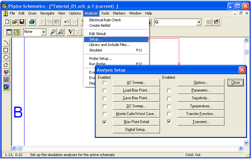Click the Digital Setup... button
251x159 pixels.
[136, 130]
